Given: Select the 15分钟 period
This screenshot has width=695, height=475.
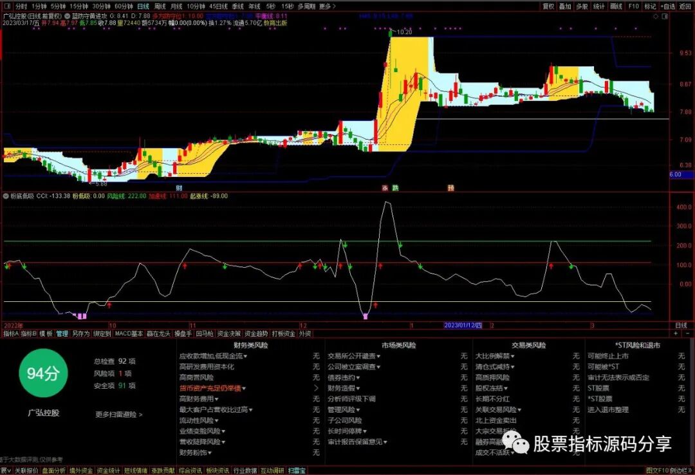Looking at the screenshot, I should 79,6.
